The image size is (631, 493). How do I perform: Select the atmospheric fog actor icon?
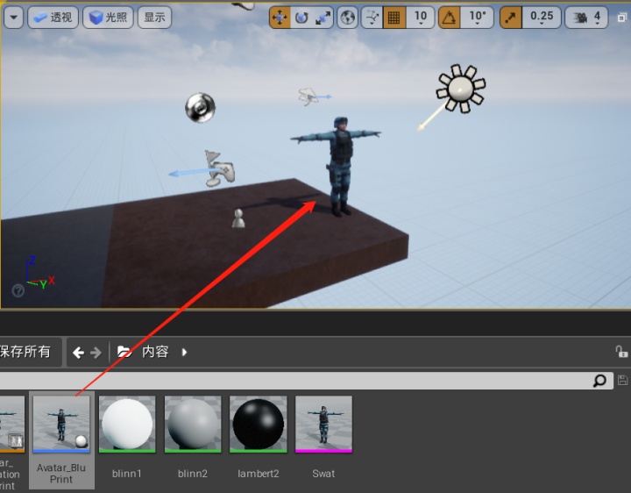[308, 96]
